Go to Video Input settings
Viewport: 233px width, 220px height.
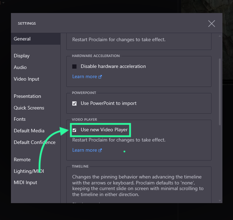pyautogui.click(x=26, y=79)
